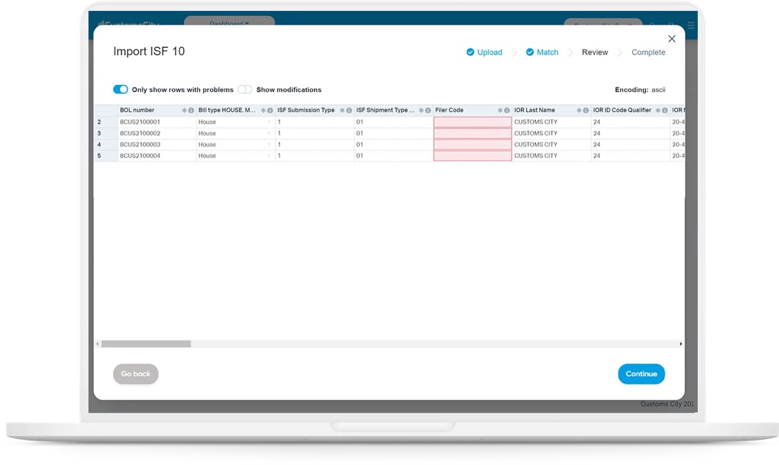
Task: Click CUSTOMS CITY cell in row 5
Action: 552,156
